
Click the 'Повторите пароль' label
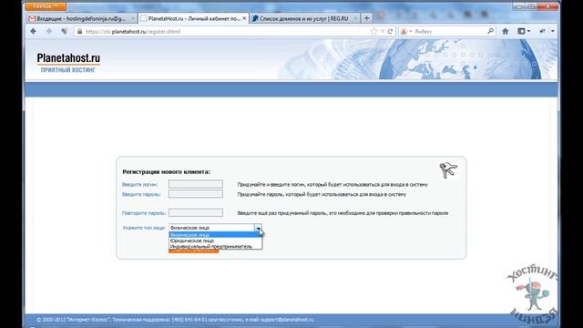(144, 213)
